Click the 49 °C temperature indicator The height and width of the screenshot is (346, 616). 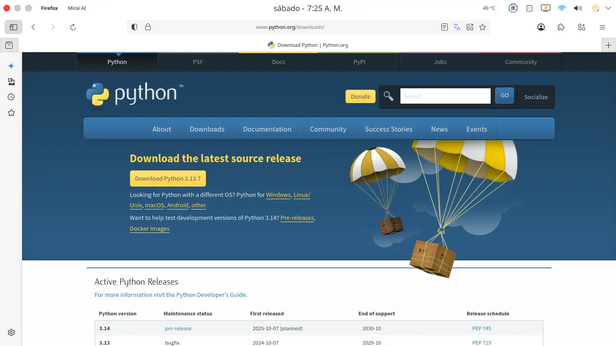click(489, 8)
